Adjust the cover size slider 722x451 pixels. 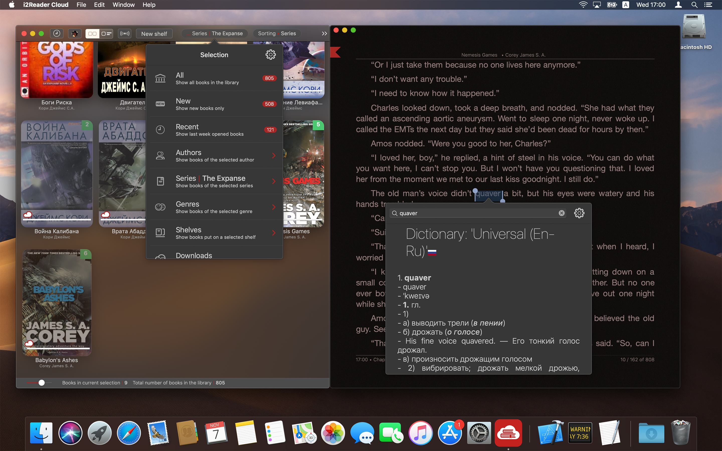pos(41,383)
